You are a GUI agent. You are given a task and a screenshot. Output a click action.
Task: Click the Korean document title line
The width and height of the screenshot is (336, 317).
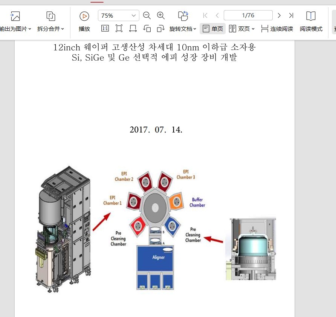click(154, 52)
